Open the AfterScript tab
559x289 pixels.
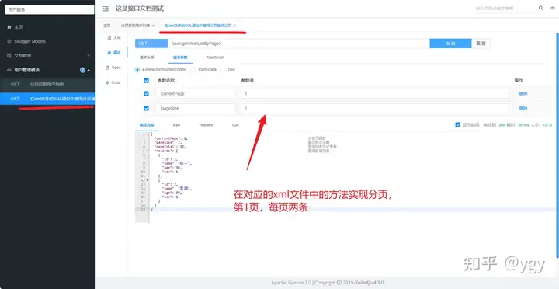point(215,57)
